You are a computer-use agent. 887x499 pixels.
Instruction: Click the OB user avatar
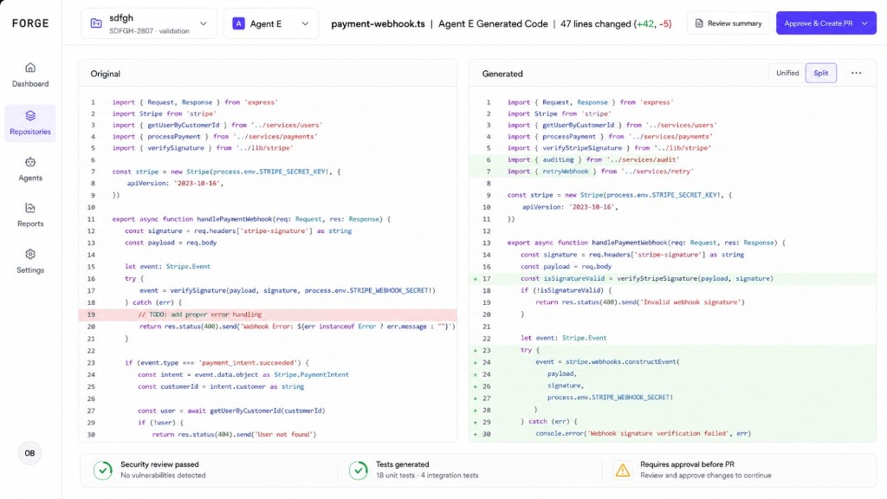[29, 453]
